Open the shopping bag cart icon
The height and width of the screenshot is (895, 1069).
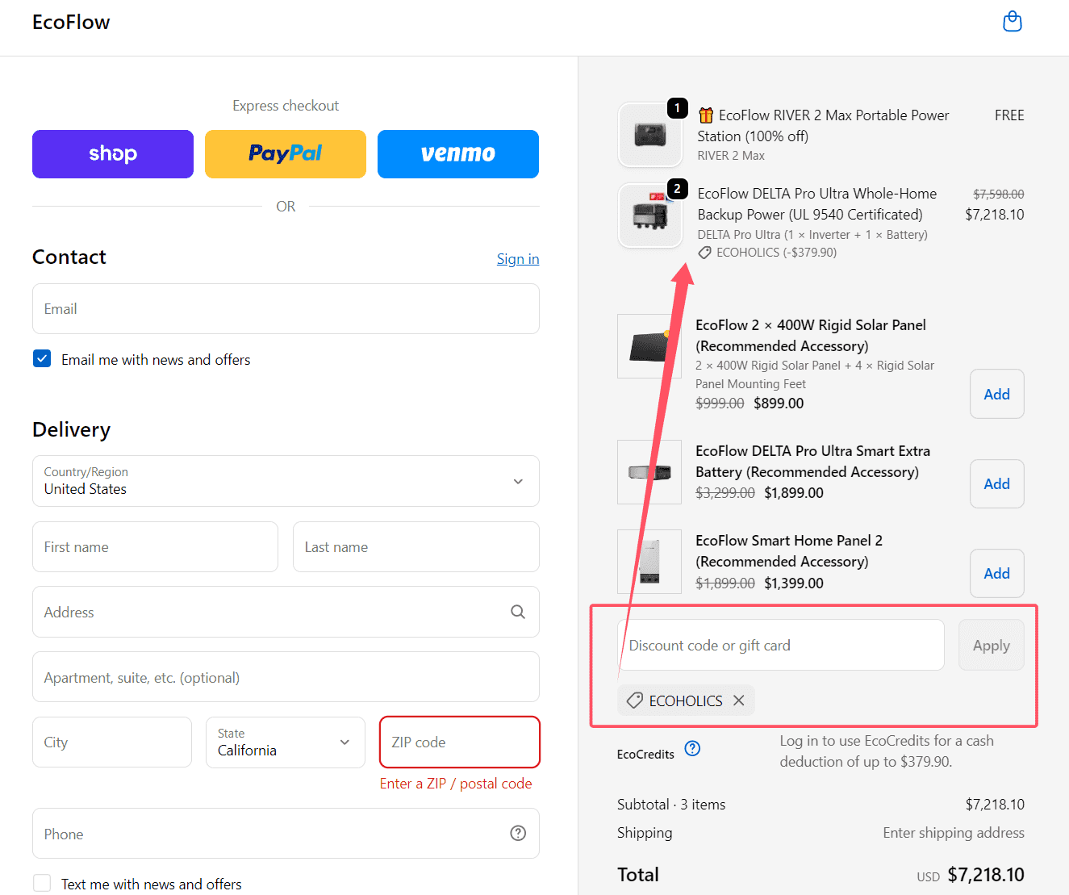1012,22
